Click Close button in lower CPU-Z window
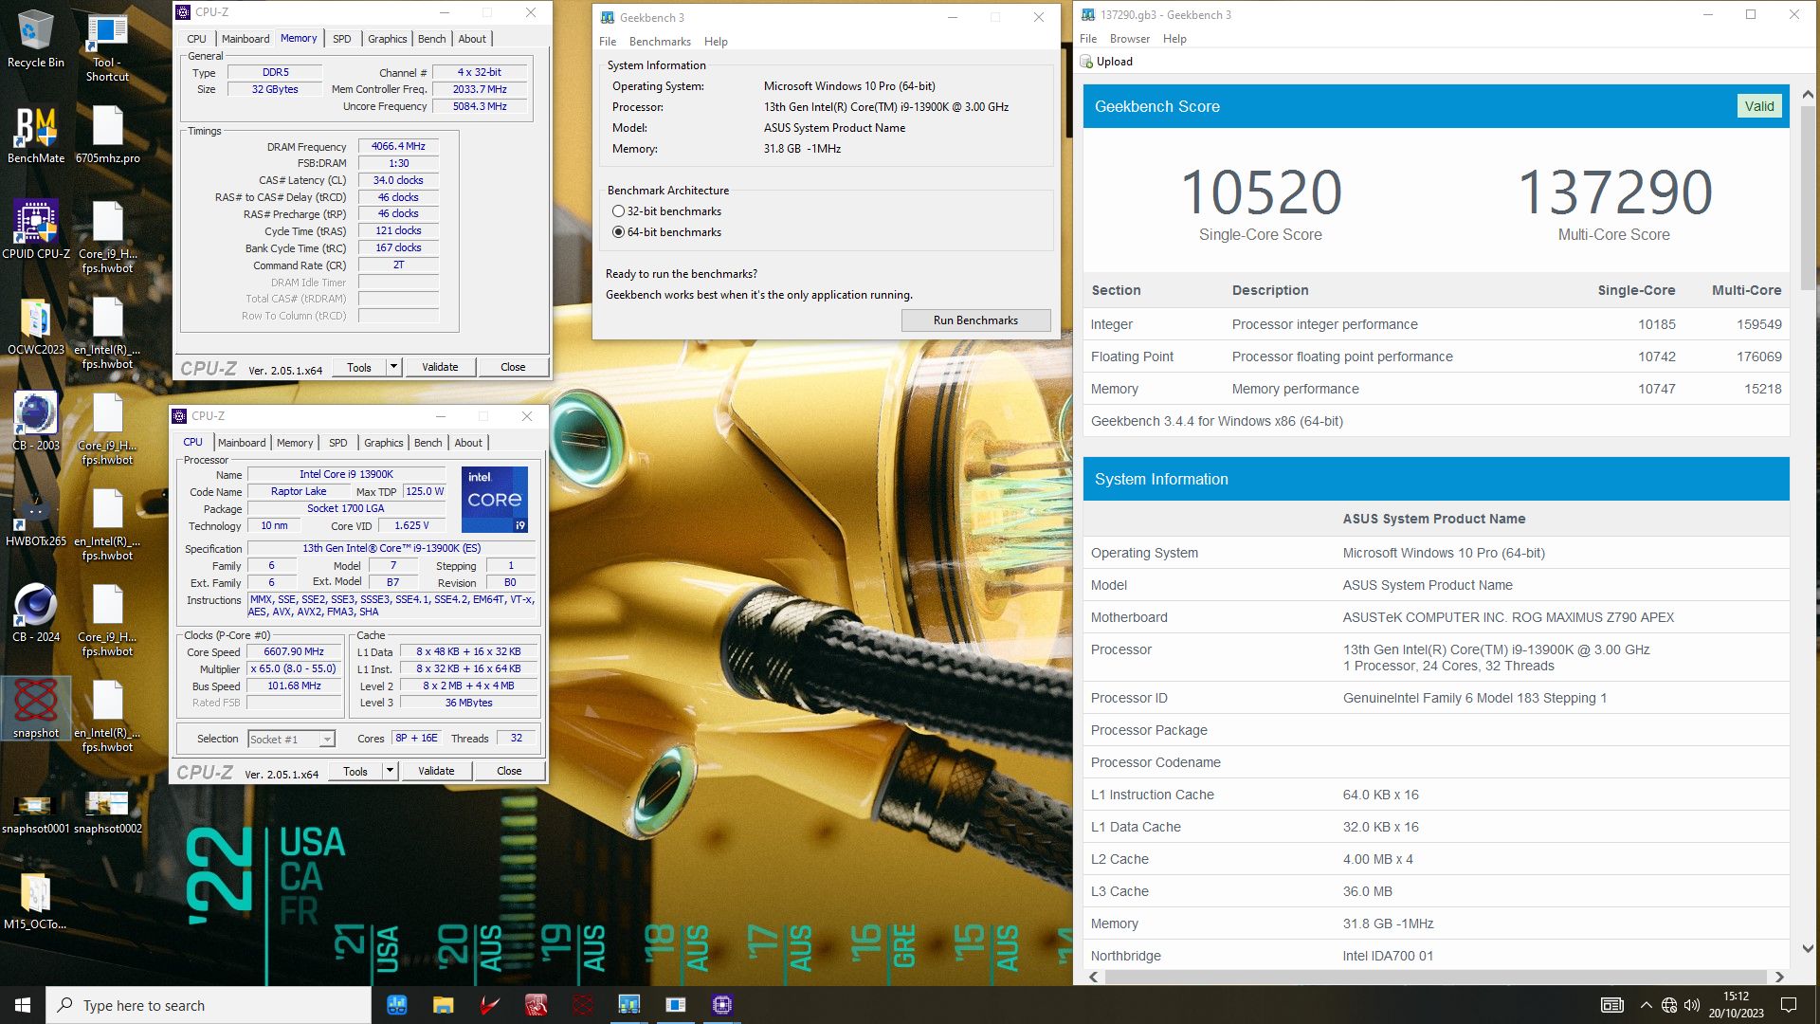Screen dimensions: 1820x1024 tap(509, 771)
